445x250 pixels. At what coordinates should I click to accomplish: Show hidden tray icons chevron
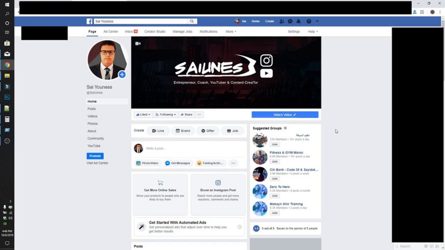point(10,201)
